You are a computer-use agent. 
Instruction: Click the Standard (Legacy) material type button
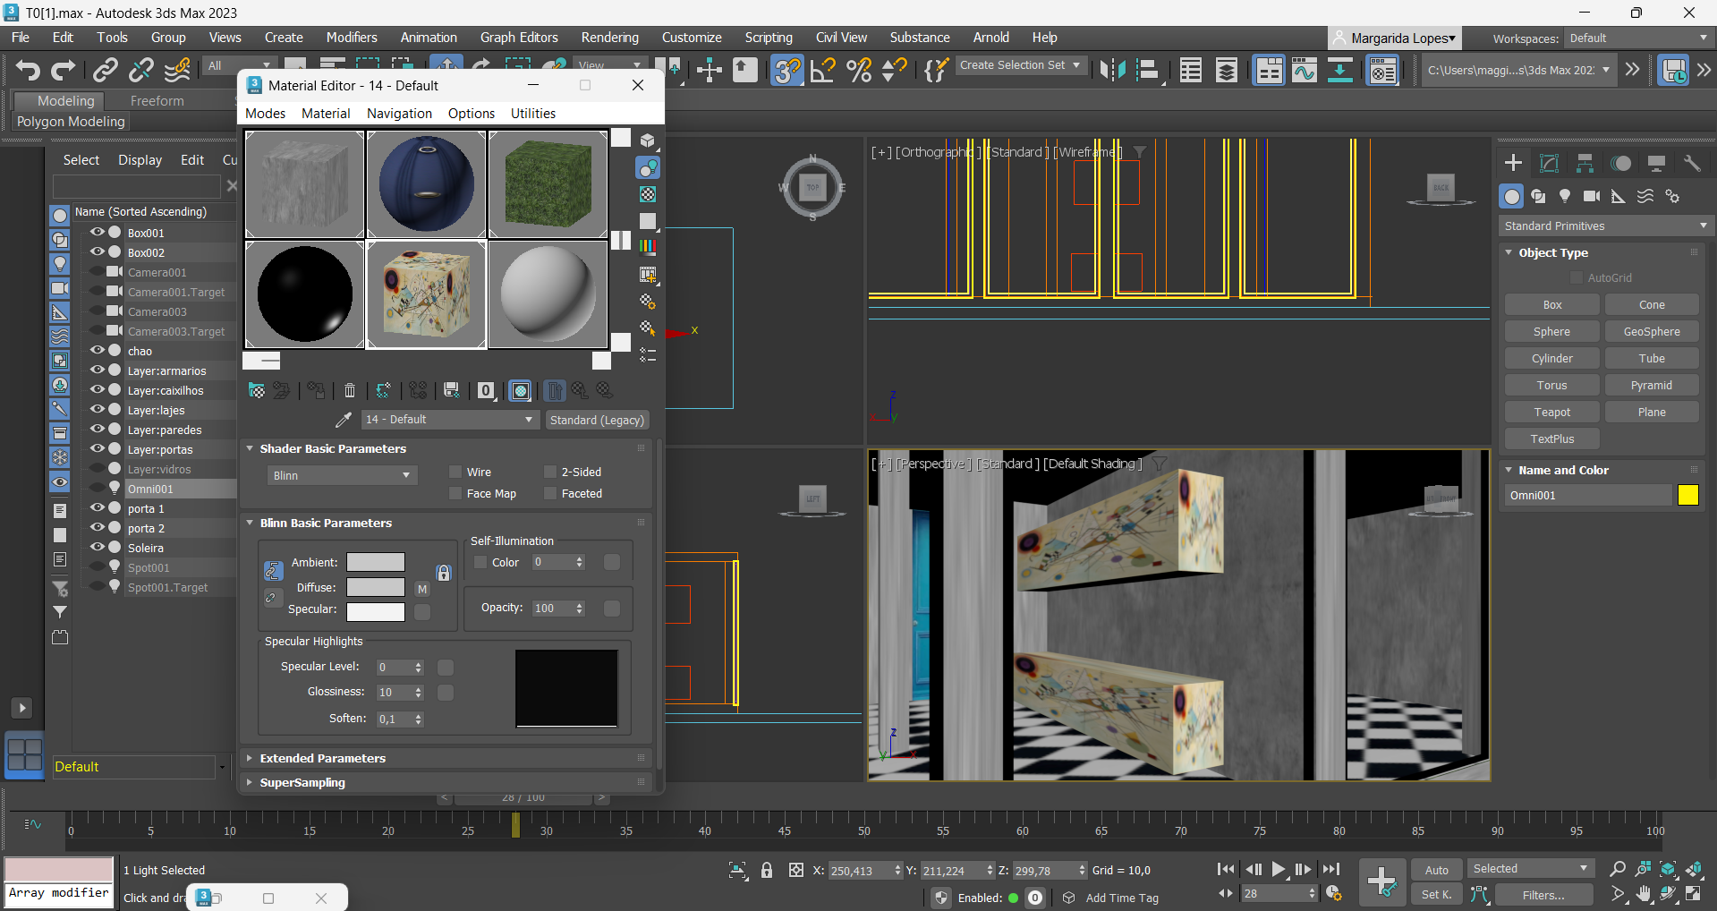tap(597, 420)
